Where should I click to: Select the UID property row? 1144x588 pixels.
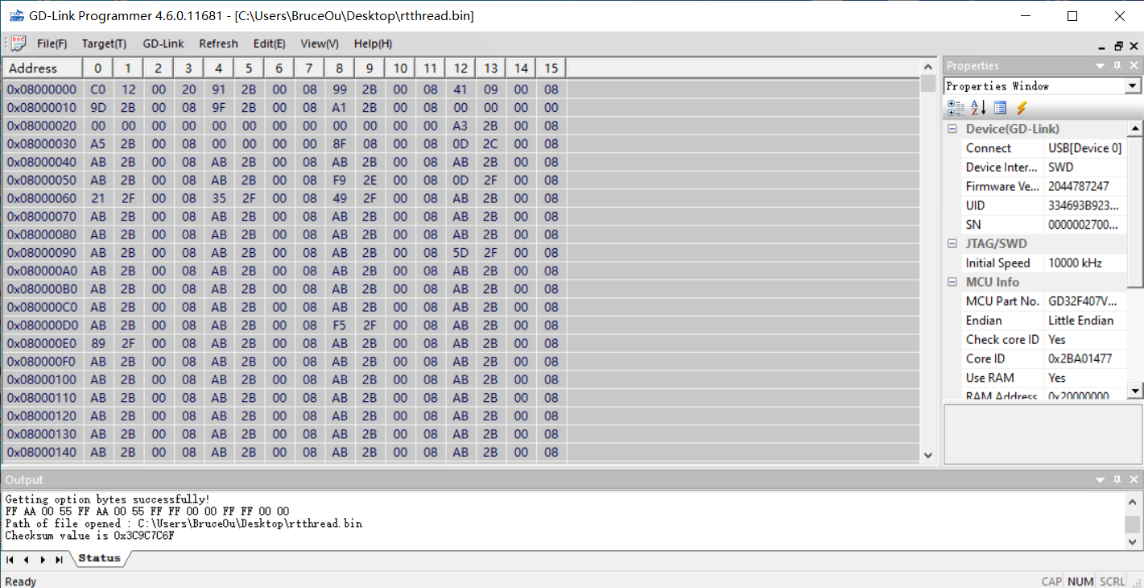coord(1044,205)
